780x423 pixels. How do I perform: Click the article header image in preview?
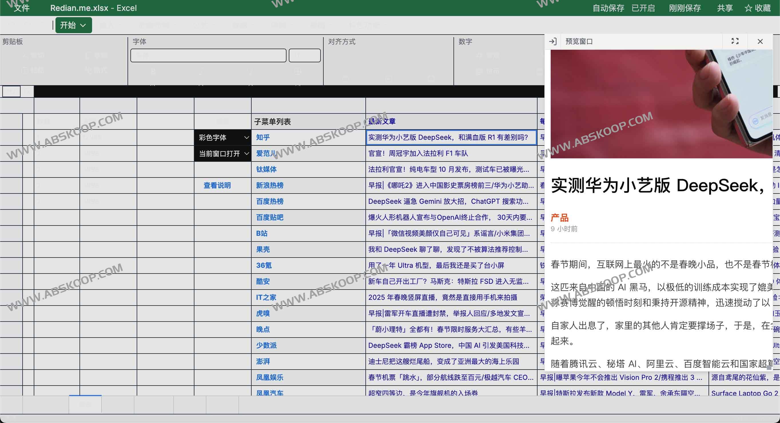(661, 104)
